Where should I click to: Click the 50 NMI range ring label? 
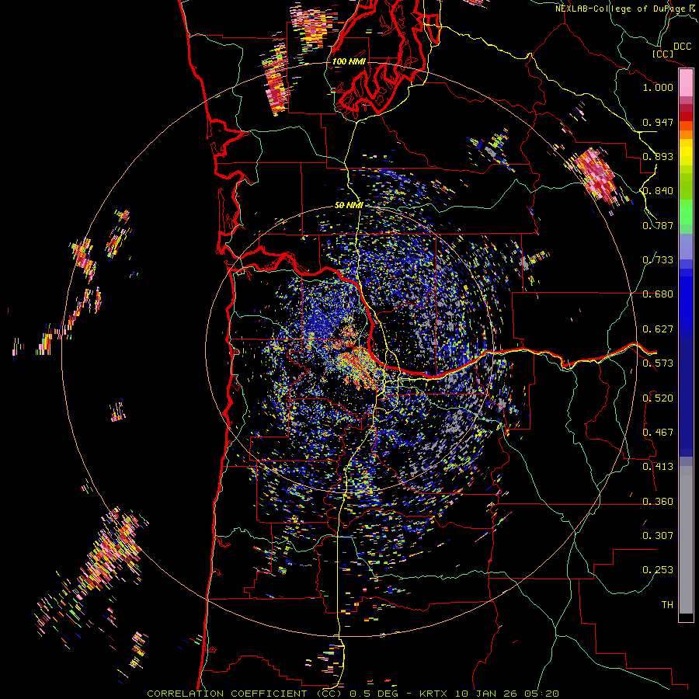349,206
